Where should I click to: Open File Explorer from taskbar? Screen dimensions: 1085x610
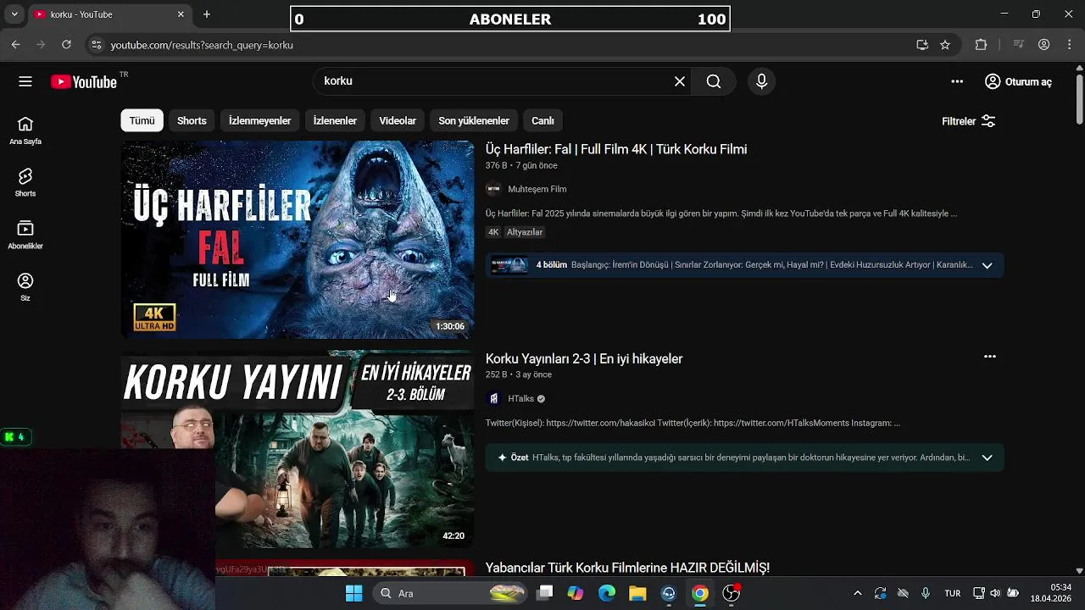637,593
